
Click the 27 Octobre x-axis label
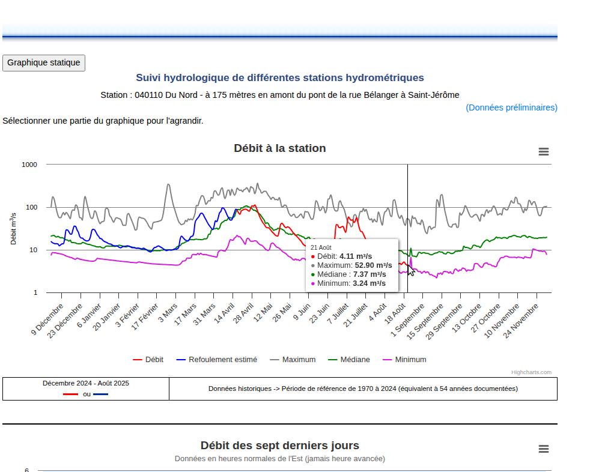click(486, 318)
